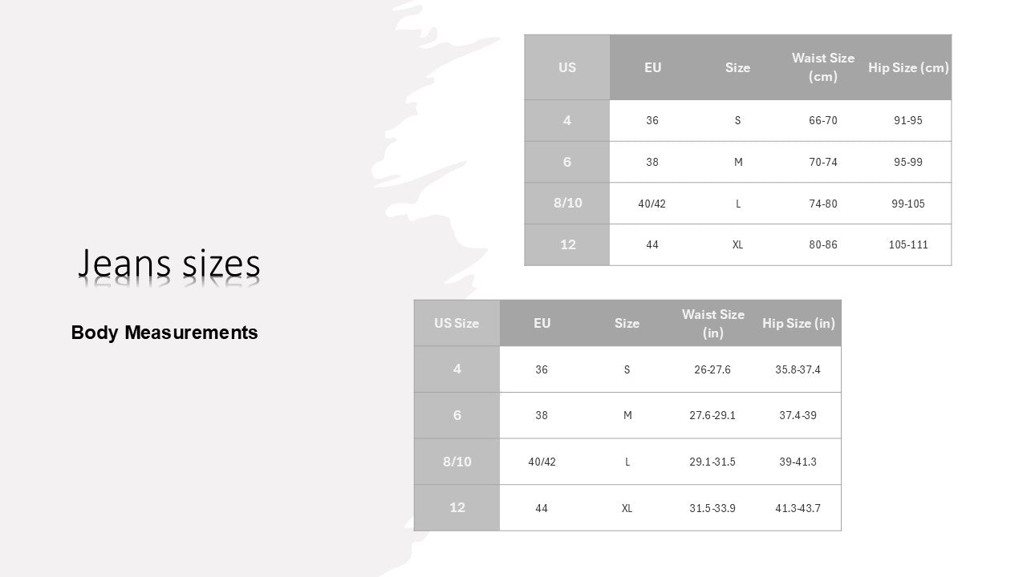The image size is (1027, 577).
Task: Click the "Waist Size (cm)" column header
Action: [x=822, y=67]
